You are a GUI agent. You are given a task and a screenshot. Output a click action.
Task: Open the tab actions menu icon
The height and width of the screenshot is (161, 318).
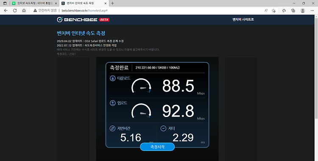coord(5,3)
